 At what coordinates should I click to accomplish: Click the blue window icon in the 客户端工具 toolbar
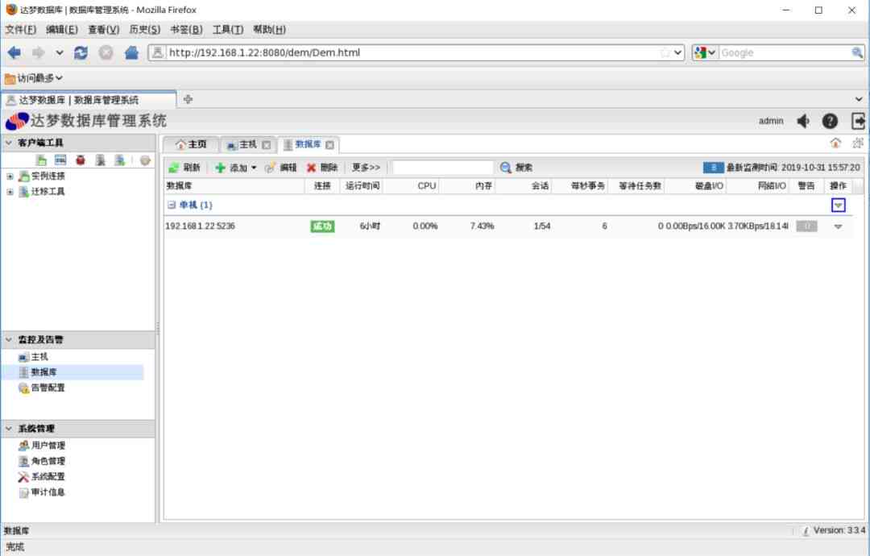click(x=60, y=160)
